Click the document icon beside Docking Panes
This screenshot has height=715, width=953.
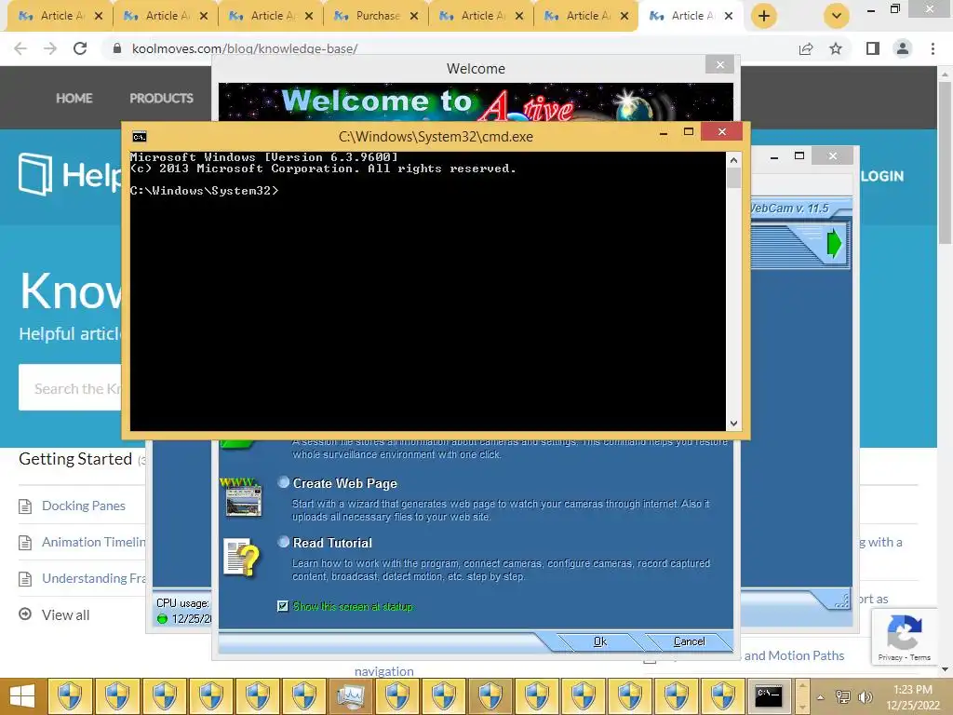[x=25, y=506]
